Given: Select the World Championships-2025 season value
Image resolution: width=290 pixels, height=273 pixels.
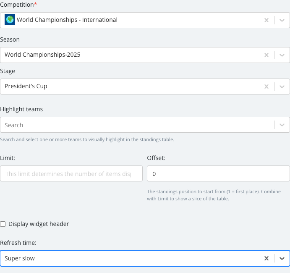Looking at the screenshot, I should click(42, 55).
